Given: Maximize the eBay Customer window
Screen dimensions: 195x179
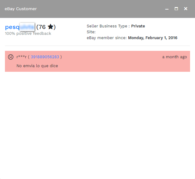Looking at the screenshot, I should pyautogui.click(x=176, y=9).
